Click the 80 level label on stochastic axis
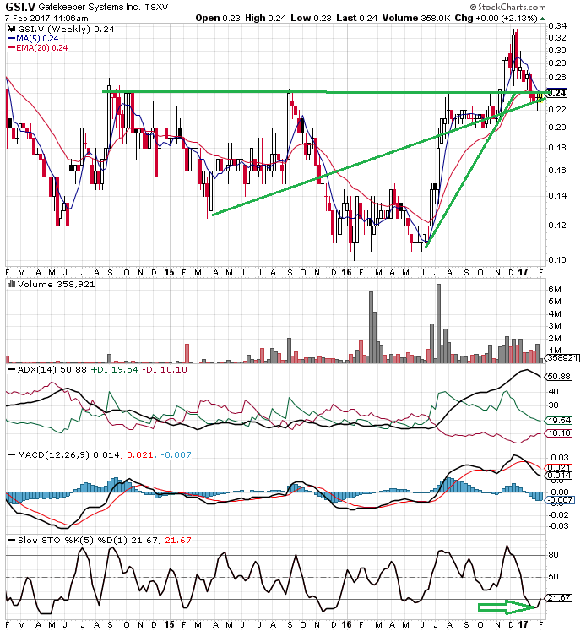 (554, 554)
